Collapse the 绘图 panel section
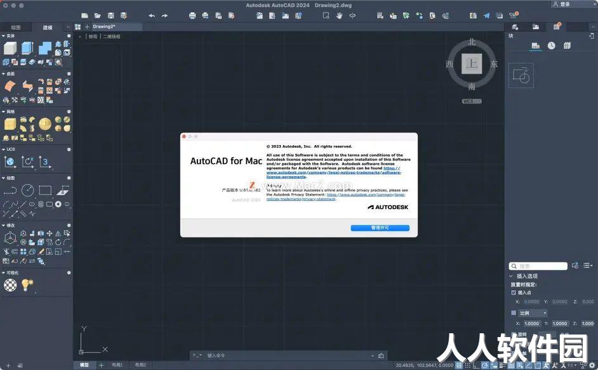Image resolution: width=598 pixels, height=370 pixels. [x=3, y=178]
